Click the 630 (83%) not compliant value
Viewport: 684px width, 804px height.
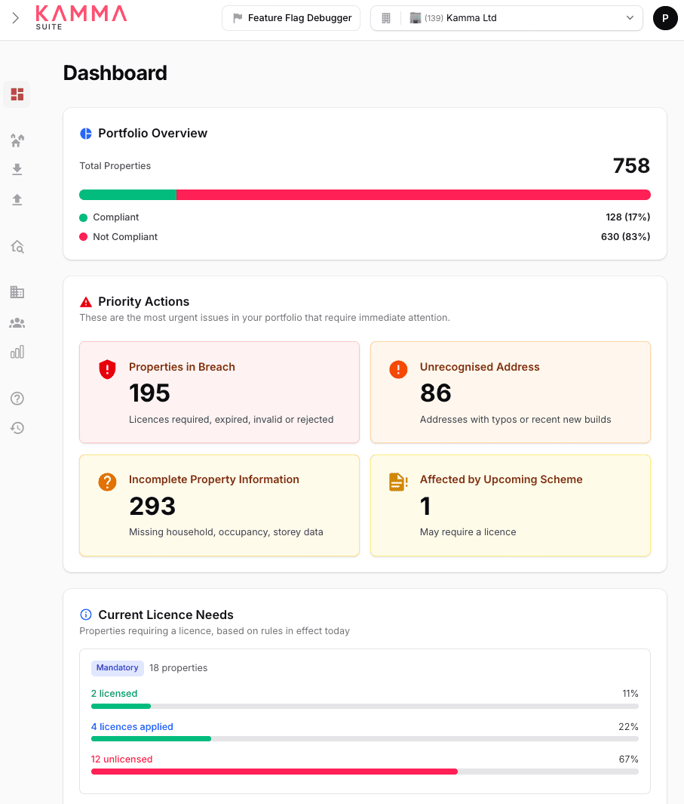tap(626, 236)
